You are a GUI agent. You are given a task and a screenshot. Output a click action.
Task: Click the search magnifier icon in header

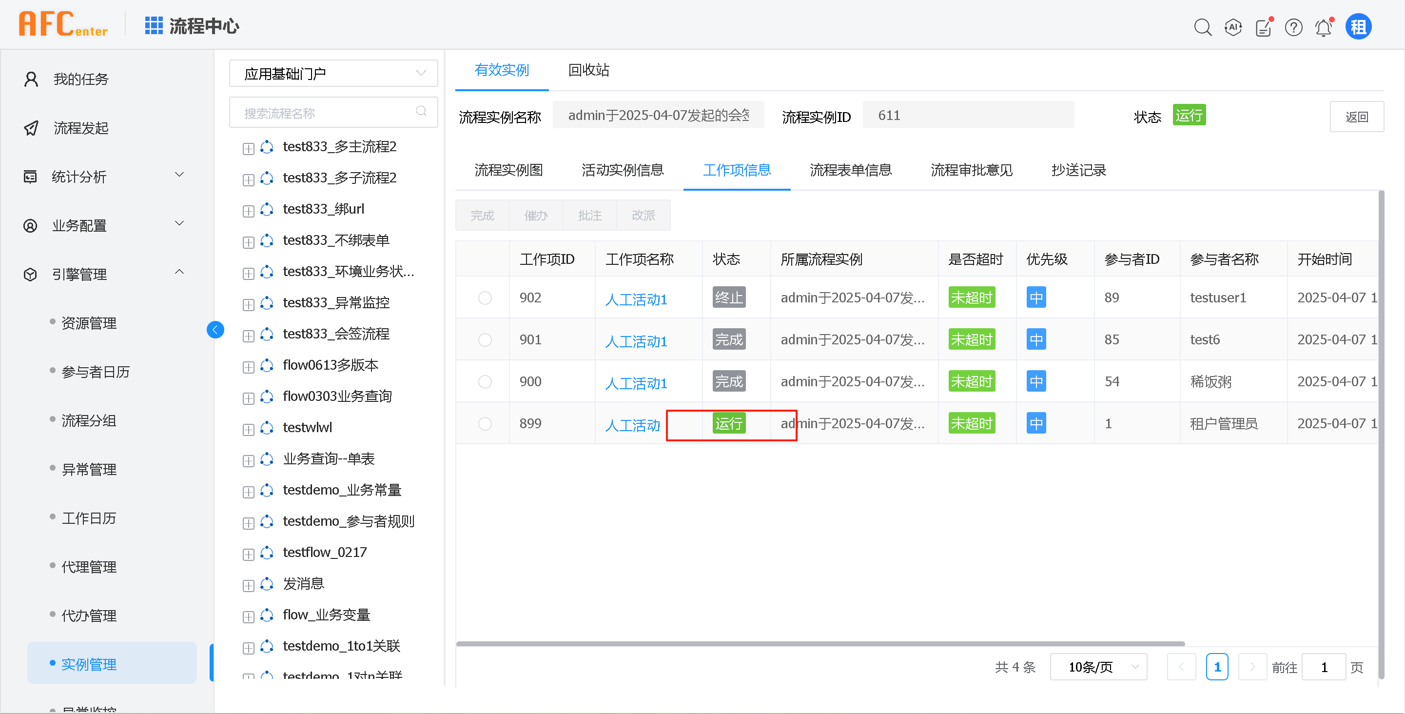pyautogui.click(x=1202, y=27)
